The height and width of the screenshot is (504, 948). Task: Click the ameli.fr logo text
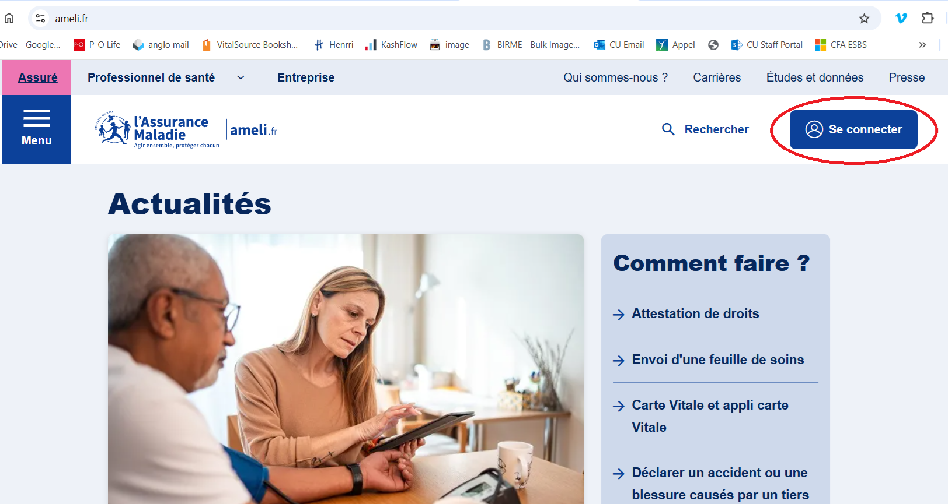(253, 130)
